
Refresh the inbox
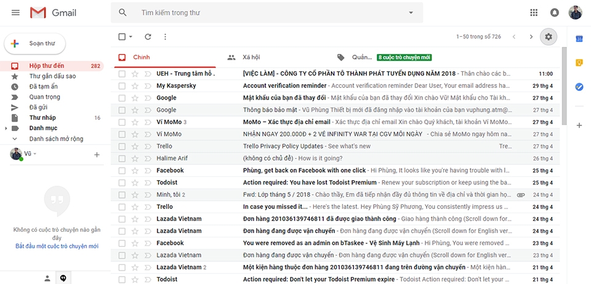pos(148,36)
